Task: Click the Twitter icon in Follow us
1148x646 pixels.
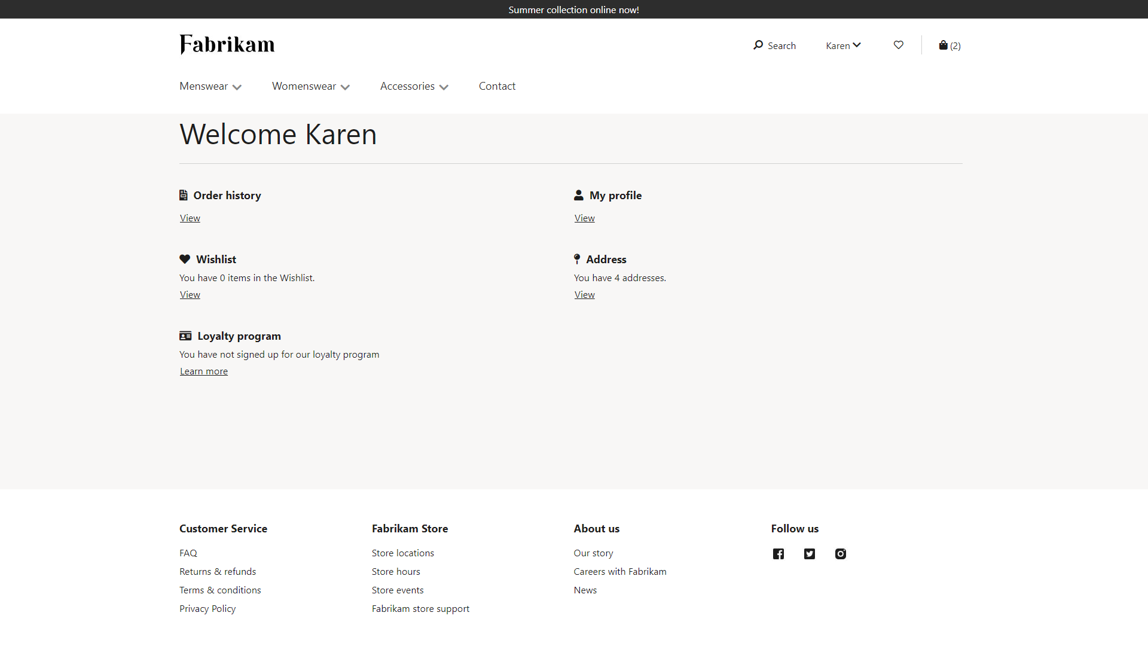Action: pos(810,553)
